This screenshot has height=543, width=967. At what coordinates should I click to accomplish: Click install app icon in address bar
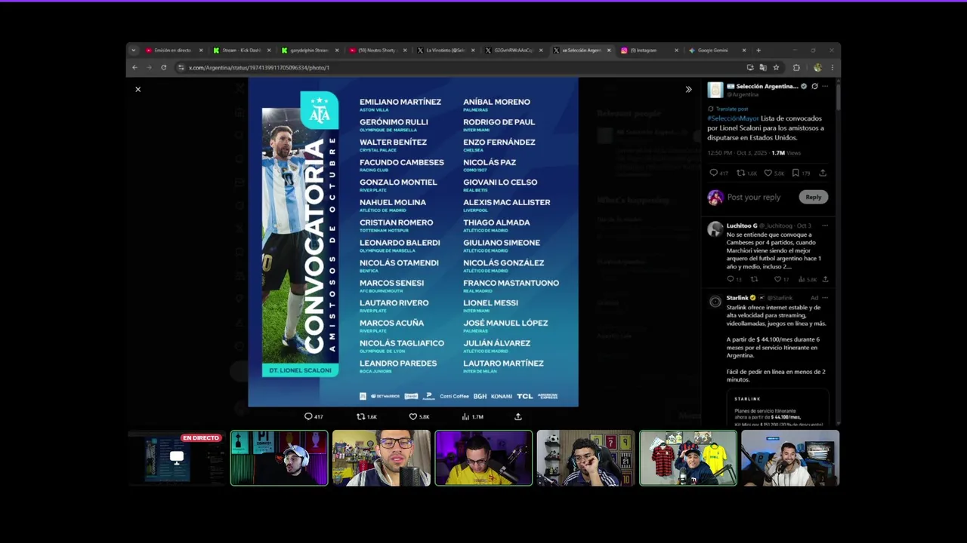(x=749, y=67)
